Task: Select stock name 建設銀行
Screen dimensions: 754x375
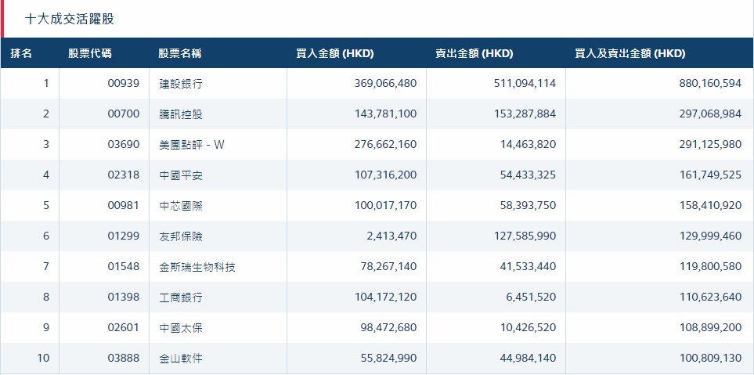Action: [181, 84]
